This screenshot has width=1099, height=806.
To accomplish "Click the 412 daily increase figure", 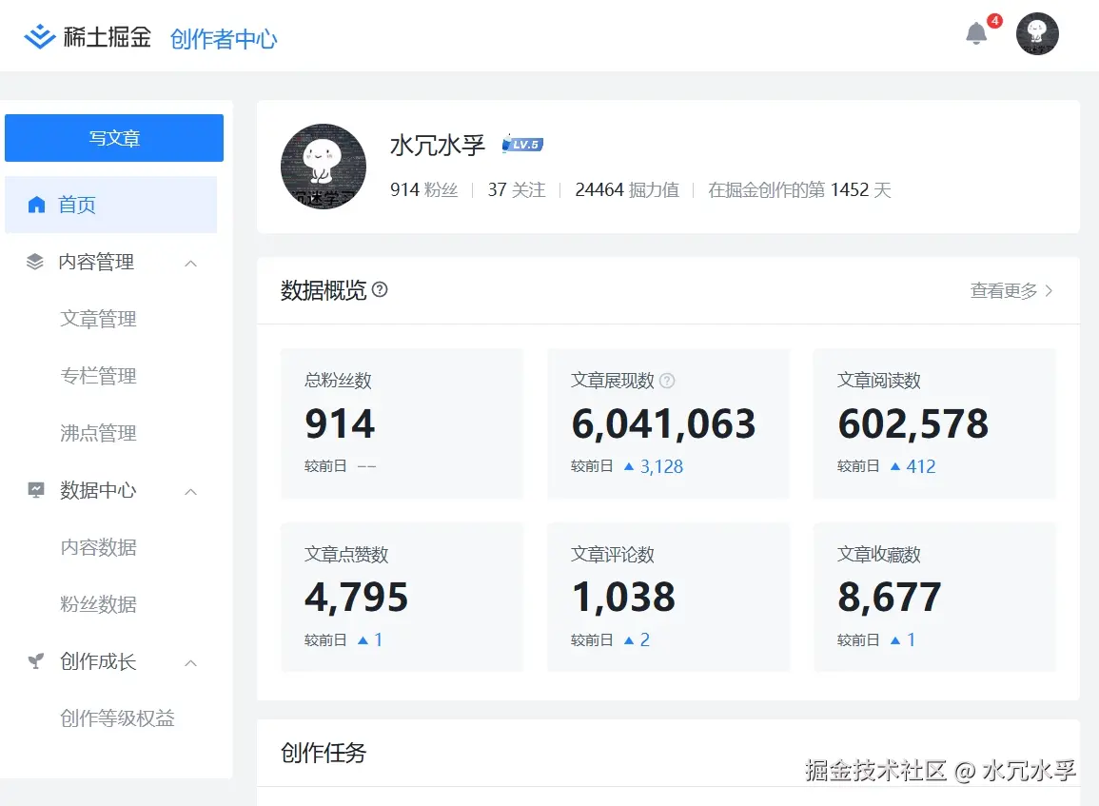I will pyautogui.click(x=921, y=467).
